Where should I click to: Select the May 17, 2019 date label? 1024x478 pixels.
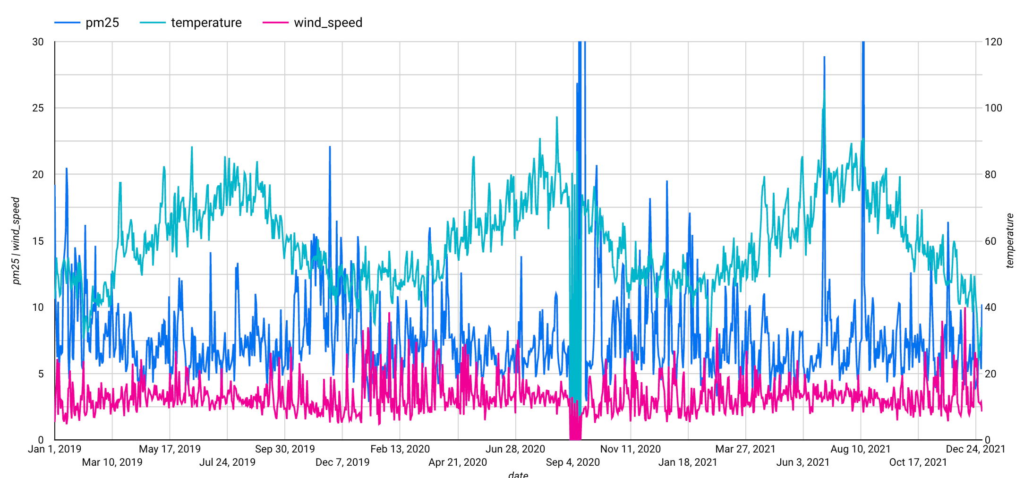(170, 449)
